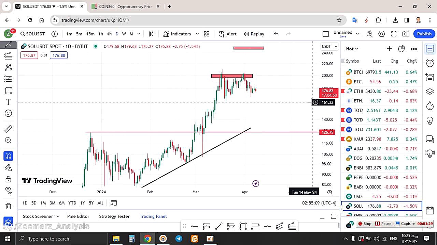Open the object tree layers icon
This screenshot has height=245, width=437.
coord(430,92)
